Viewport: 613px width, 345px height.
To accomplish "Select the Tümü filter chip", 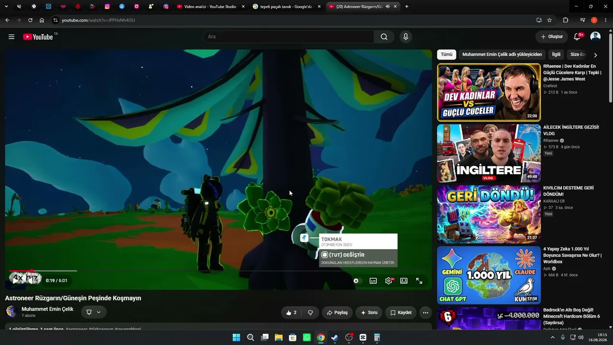I will pos(446,55).
